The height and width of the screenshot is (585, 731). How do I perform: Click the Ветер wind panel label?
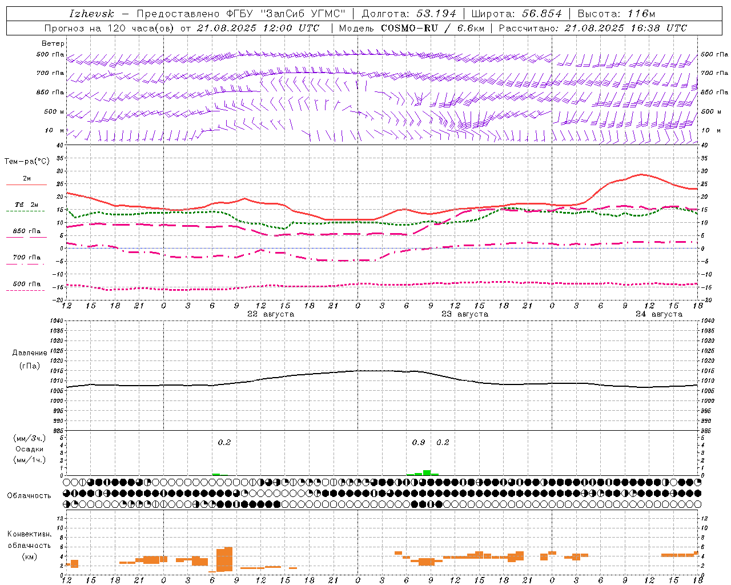click(x=53, y=43)
